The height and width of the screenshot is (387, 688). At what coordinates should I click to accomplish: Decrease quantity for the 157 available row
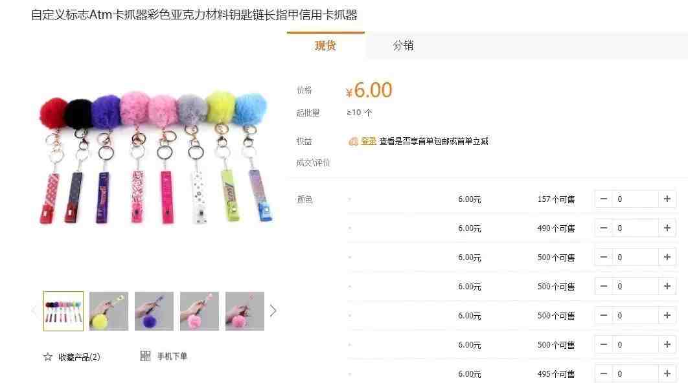click(604, 199)
